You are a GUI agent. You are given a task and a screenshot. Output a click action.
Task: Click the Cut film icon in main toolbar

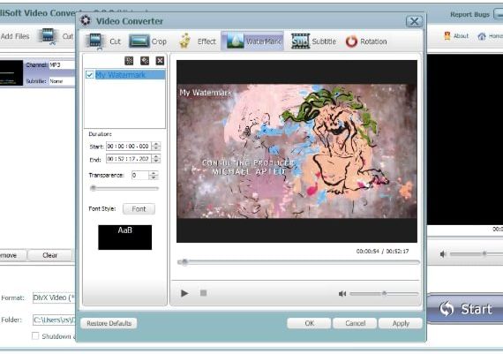click(x=49, y=36)
